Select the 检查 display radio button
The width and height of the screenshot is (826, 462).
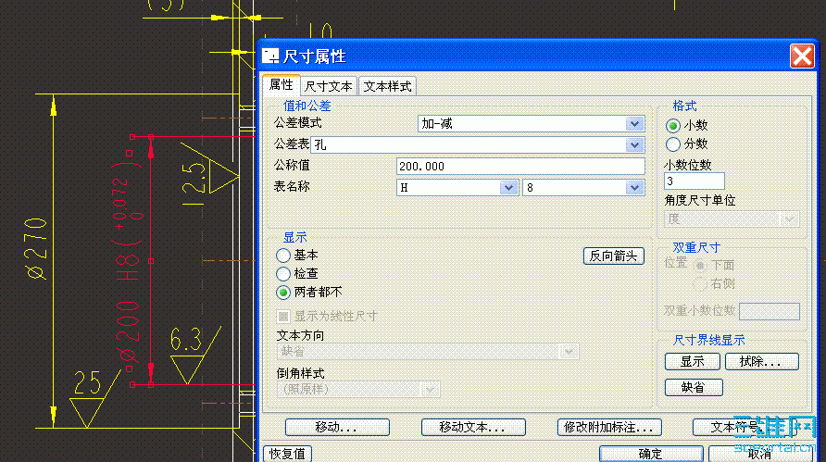coord(283,274)
